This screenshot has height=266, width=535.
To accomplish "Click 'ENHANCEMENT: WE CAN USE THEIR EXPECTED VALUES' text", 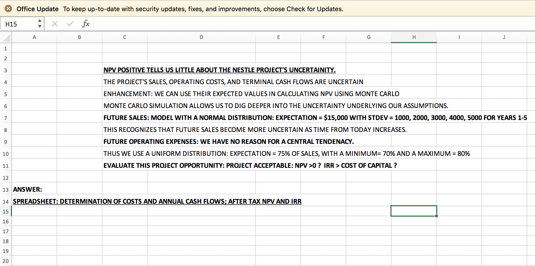I will [251, 94].
